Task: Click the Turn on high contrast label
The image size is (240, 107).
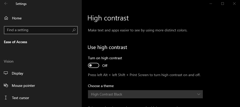Action: (105, 58)
